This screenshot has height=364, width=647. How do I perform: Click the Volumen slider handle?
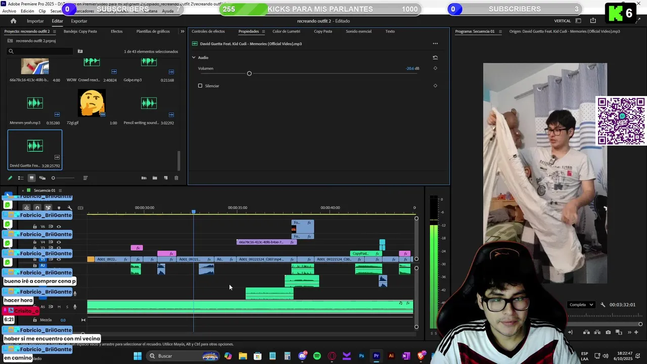tap(249, 74)
